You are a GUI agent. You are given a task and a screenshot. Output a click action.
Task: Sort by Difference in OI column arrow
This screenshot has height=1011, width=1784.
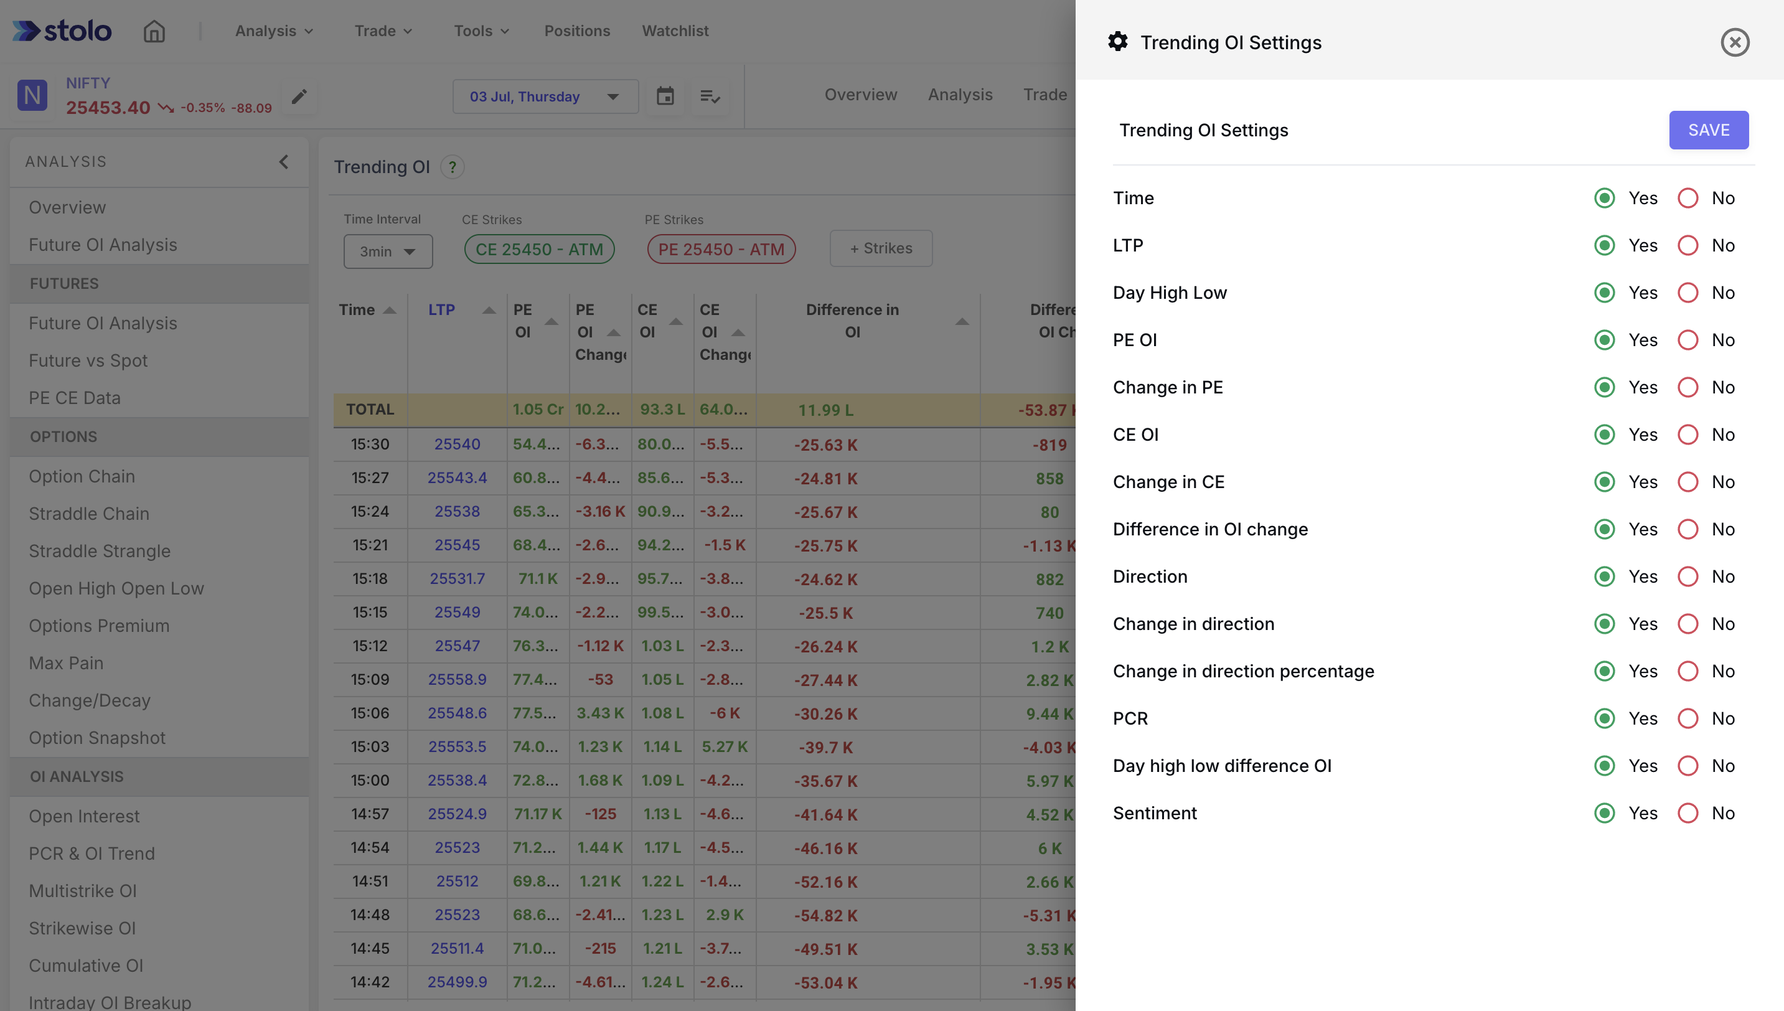[962, 321]
